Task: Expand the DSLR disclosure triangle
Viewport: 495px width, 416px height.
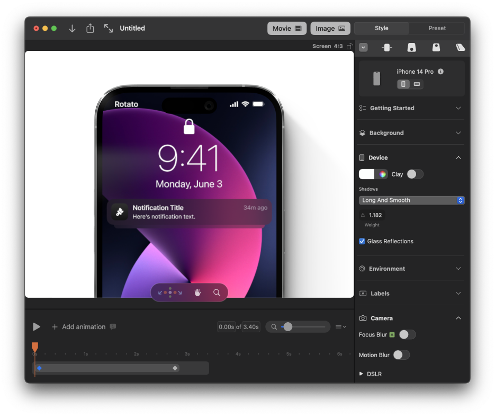Action: (x=361, y=374)
